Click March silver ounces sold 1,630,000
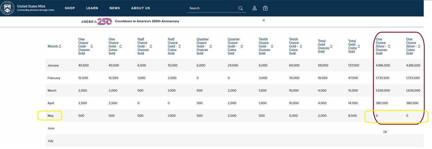The height and width of the screenshot is (149, 432). point(383,91)
